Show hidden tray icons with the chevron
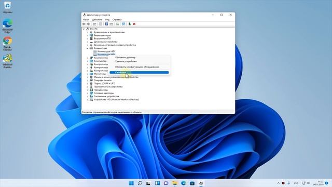Screen dimensions: 332x187 [x=278, y=183]
